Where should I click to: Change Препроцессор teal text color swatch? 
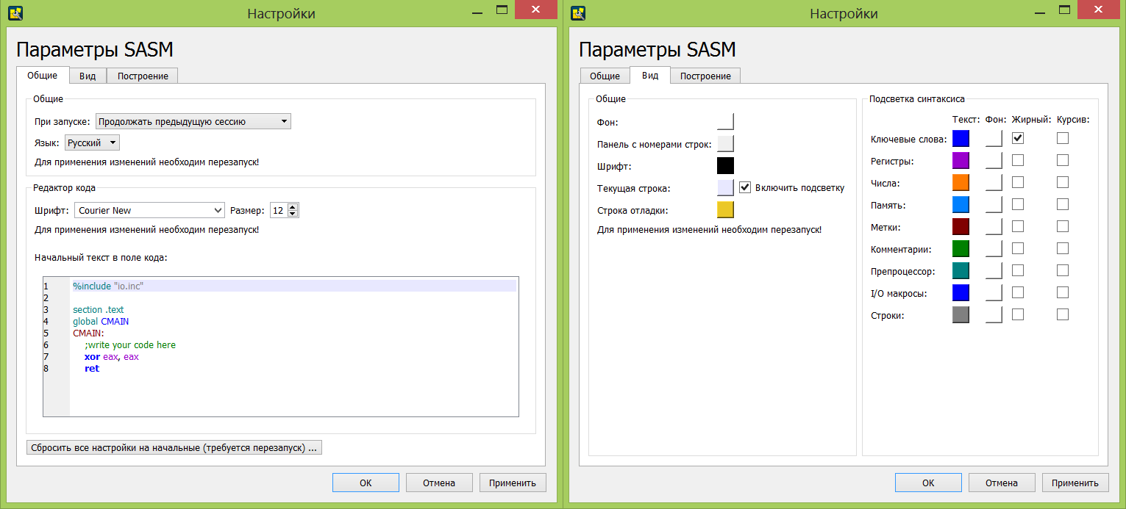pyautogui.click(x=961, y=270)
